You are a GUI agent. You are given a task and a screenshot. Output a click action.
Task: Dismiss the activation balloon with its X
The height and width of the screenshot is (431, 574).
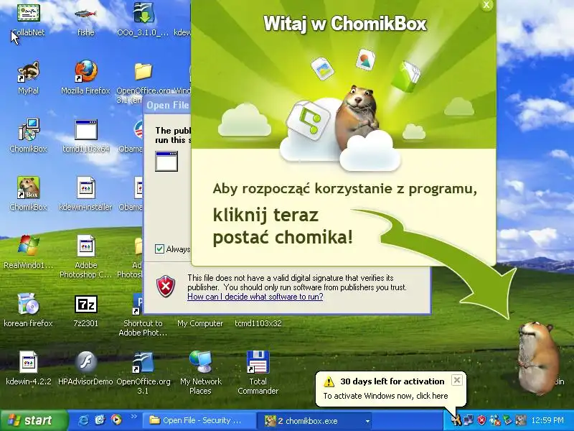coord(456,380)
